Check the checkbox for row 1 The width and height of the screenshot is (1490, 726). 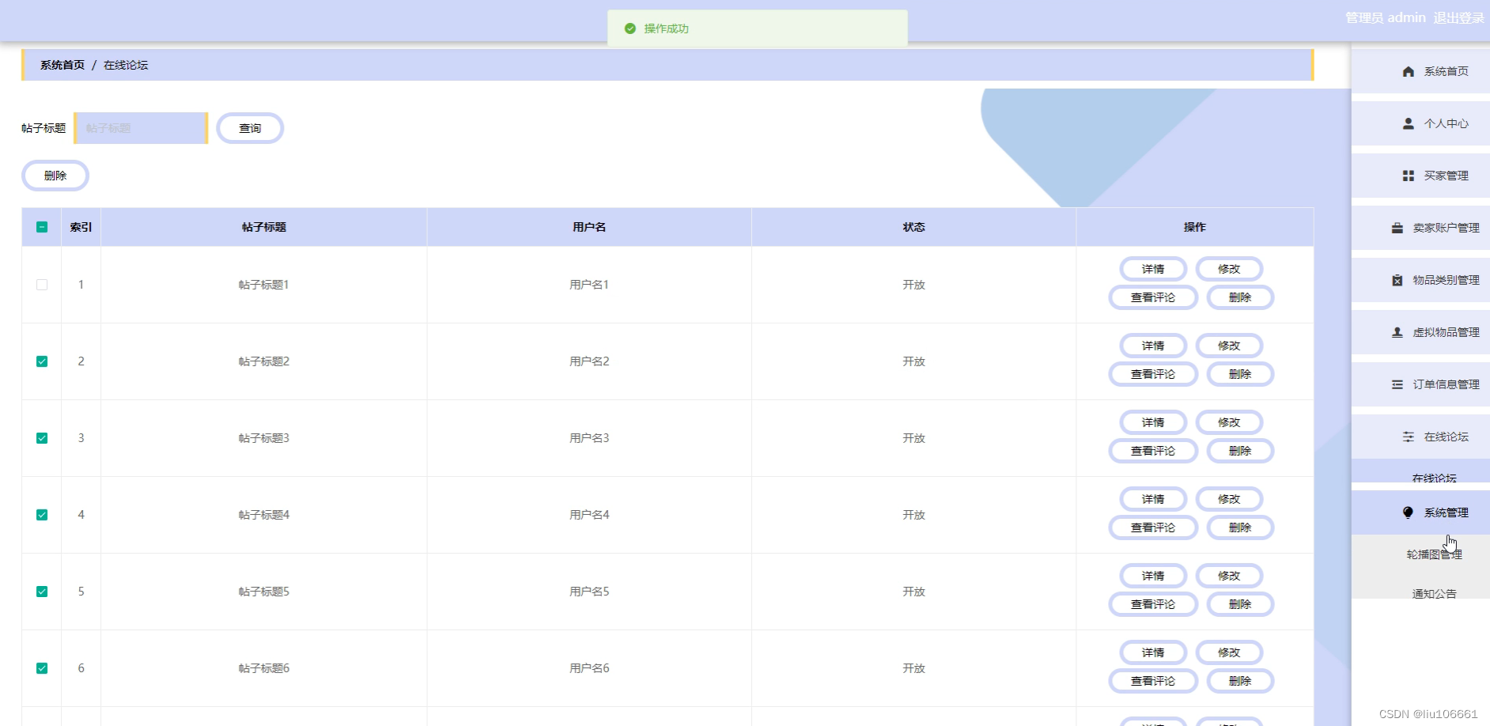click(x=42, y=285)
